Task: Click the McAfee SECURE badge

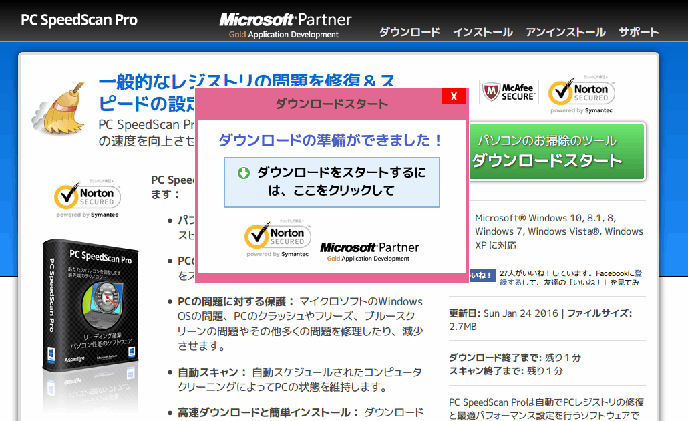Action: [x=508, y=92]
